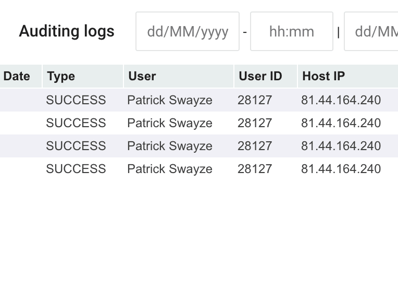Click user ID 28127 in third row
The width and height of the screenshot is (398, 294).
[x=255, y=146]
